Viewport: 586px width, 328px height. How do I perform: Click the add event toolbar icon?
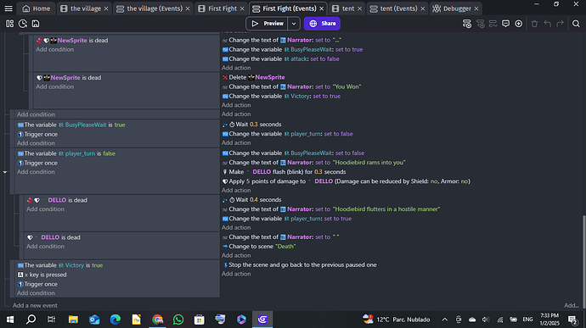tap(467, 24)
